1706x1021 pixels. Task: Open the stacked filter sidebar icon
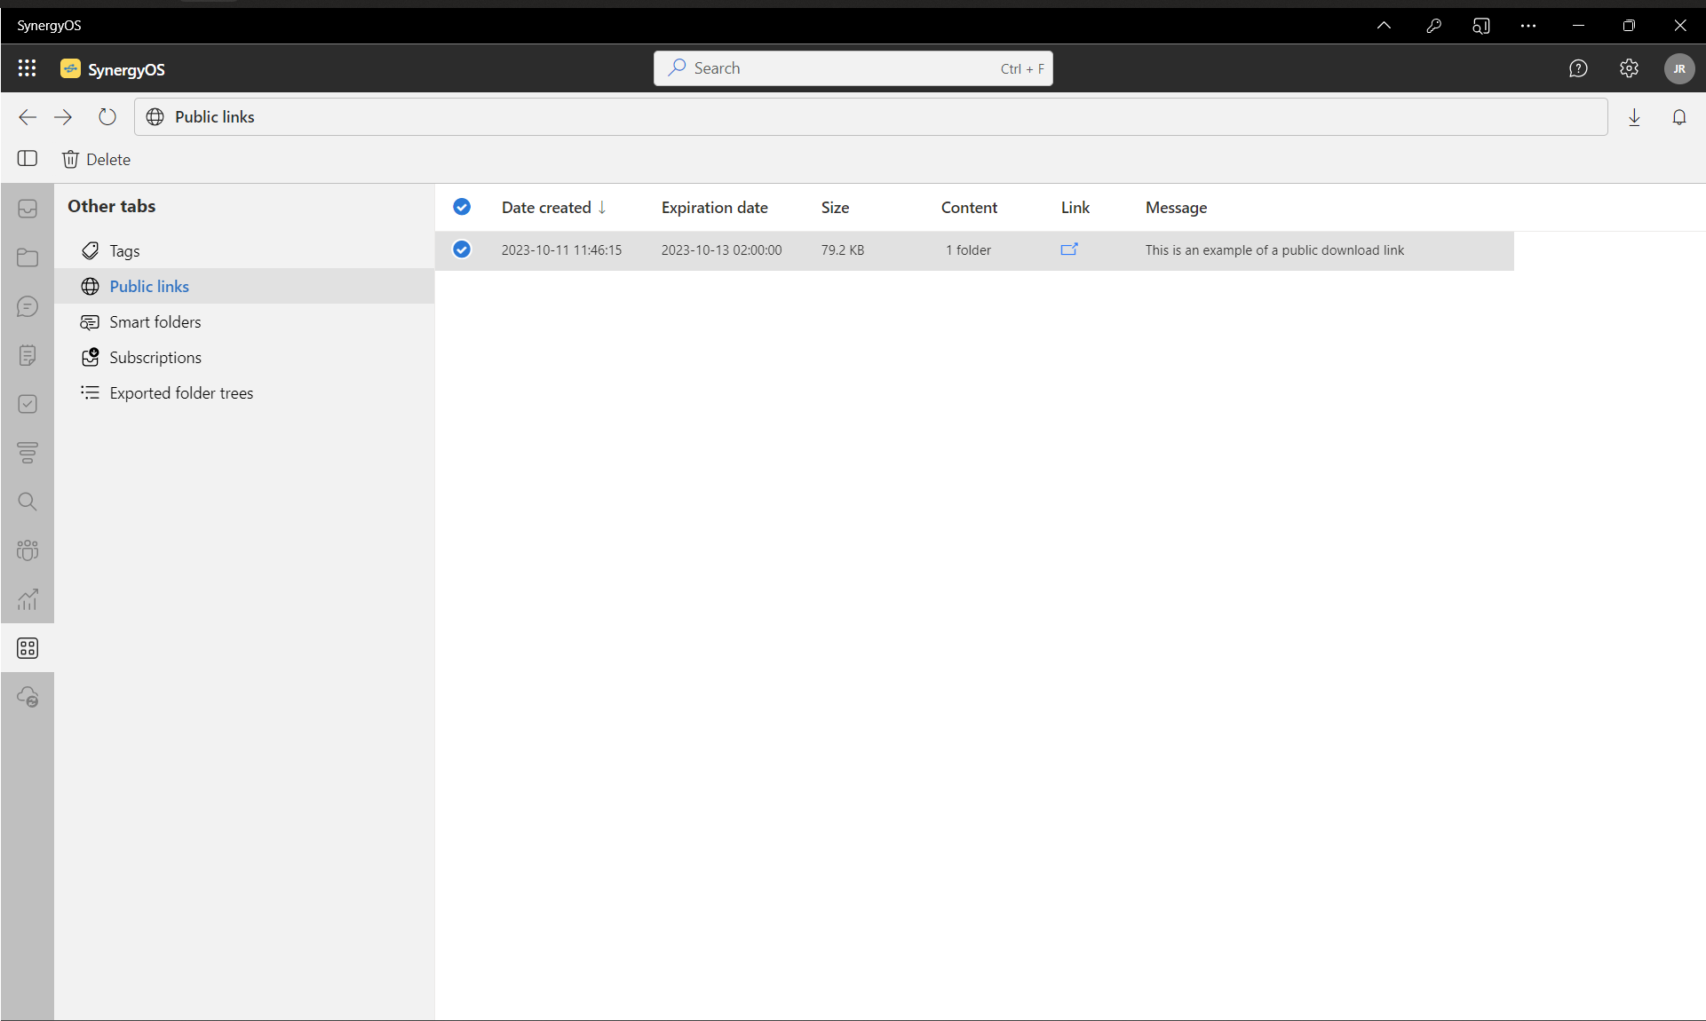pyautogui.click(x=28, y=453)
